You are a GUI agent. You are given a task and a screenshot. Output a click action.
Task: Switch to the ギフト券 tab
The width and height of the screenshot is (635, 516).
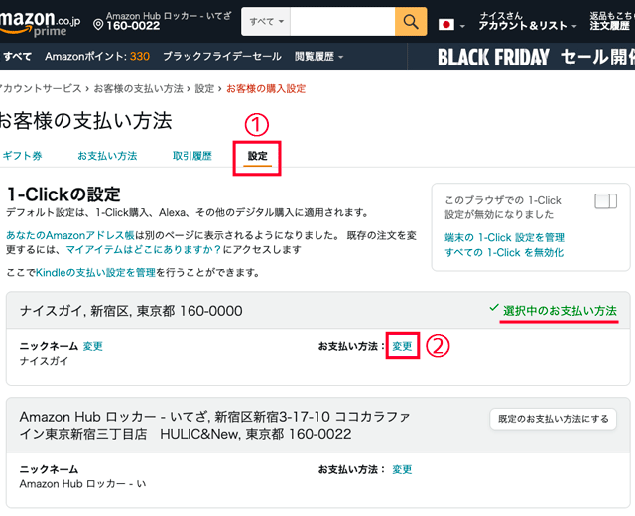pos(22,156)
